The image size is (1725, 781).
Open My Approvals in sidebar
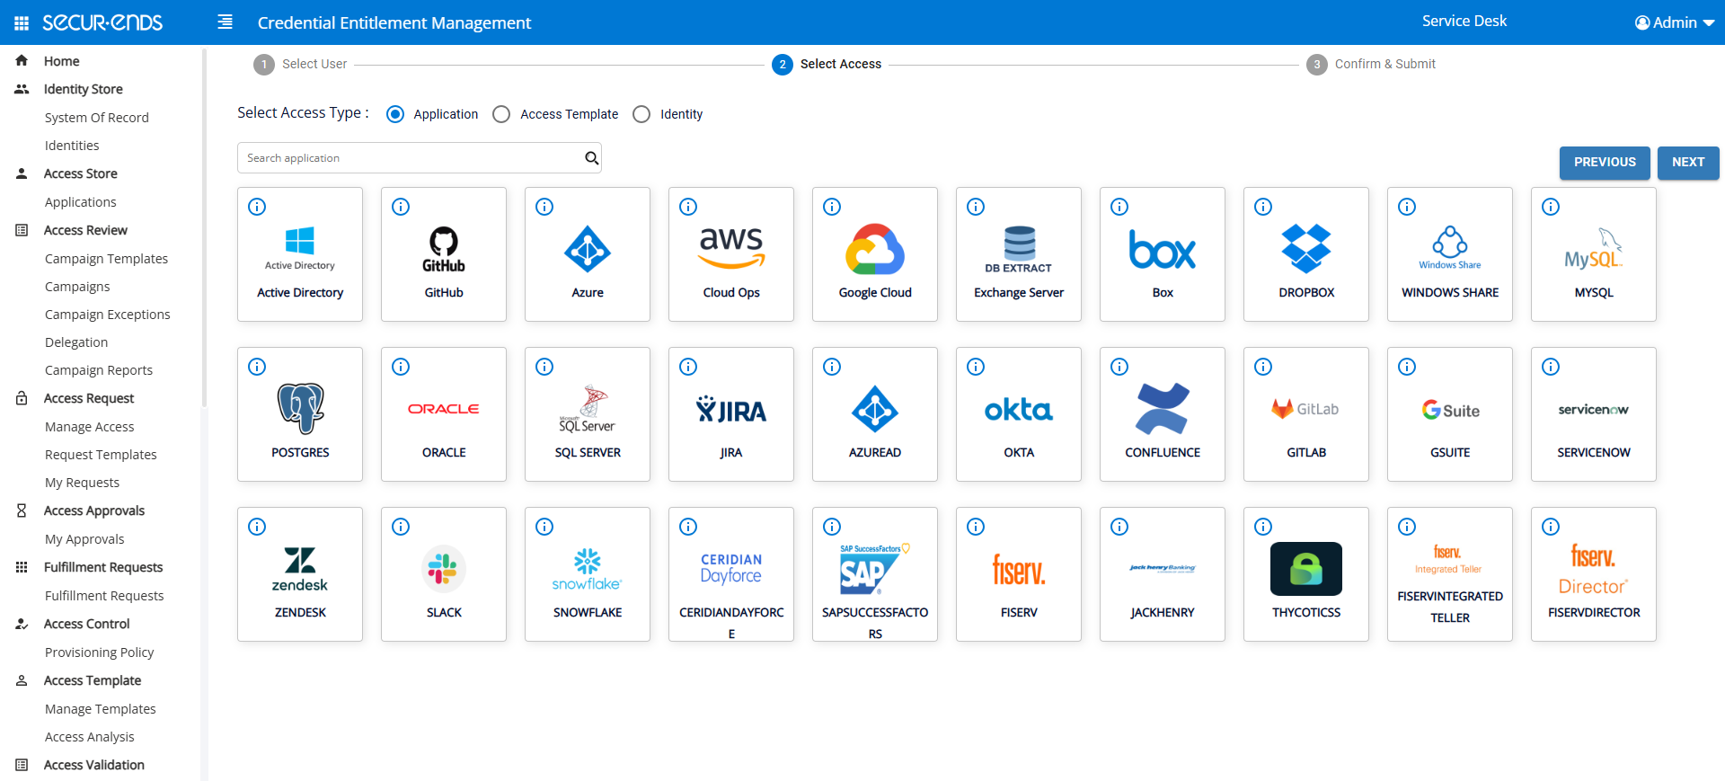84,539
